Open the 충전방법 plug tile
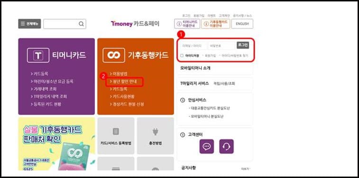 155,136
